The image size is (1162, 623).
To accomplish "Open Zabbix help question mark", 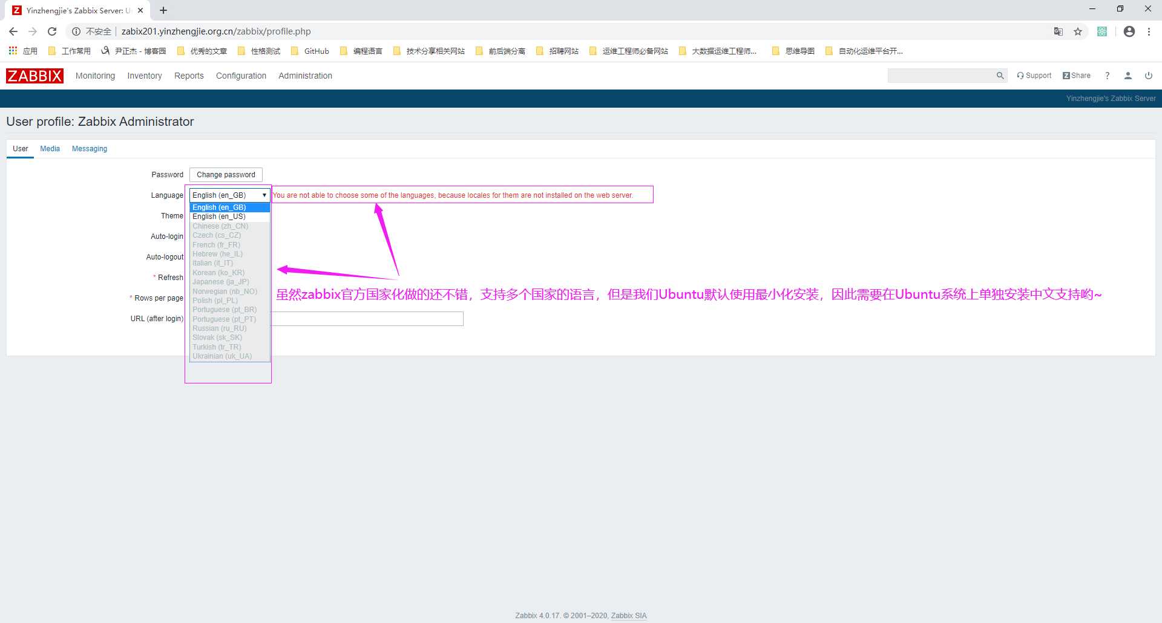I will pos(1107,76).
